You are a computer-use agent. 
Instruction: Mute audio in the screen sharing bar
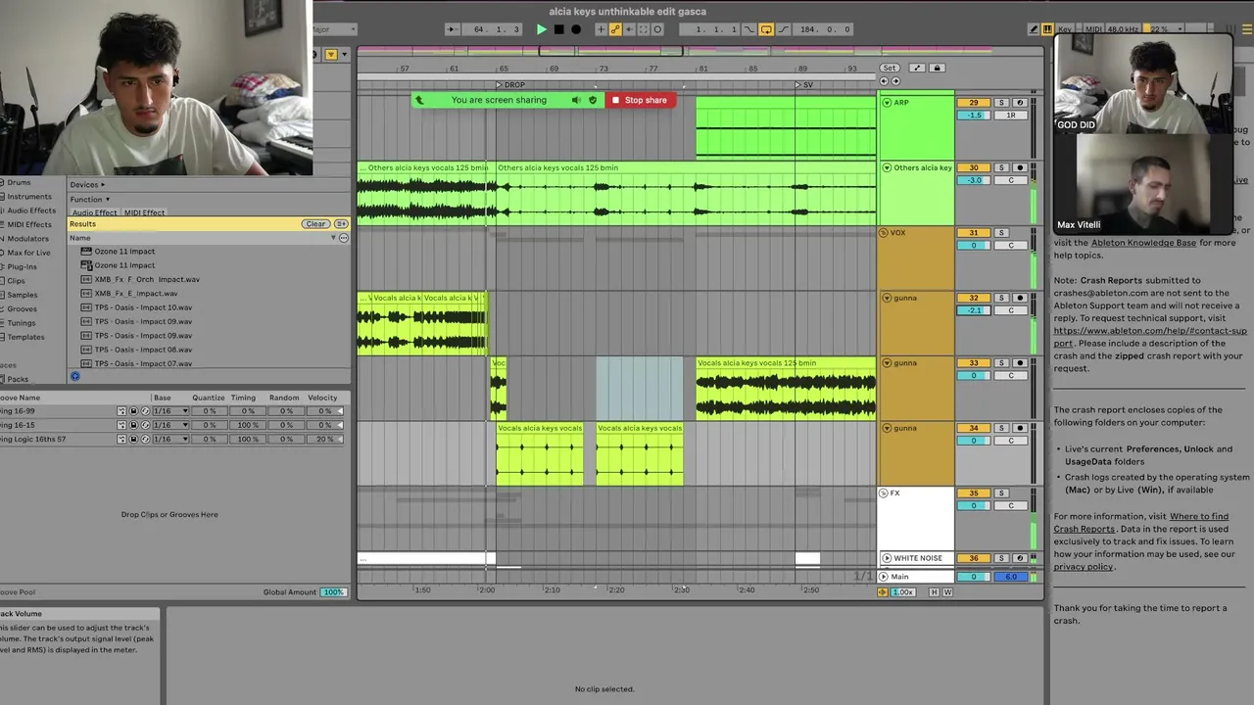coord(576,100)
